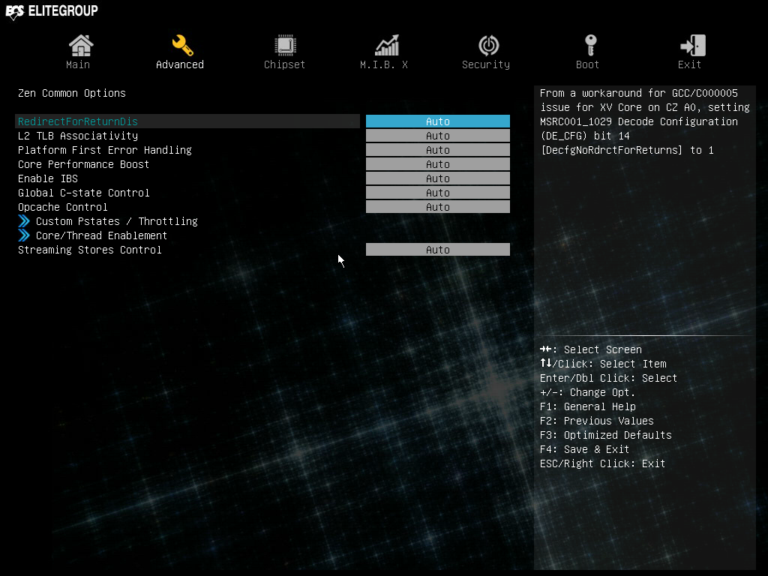Click the F1: General Help hint

tap(588, 406)
